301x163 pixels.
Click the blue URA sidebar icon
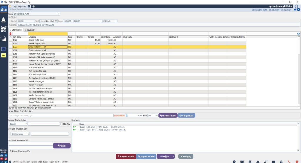(x=4, y=49)
